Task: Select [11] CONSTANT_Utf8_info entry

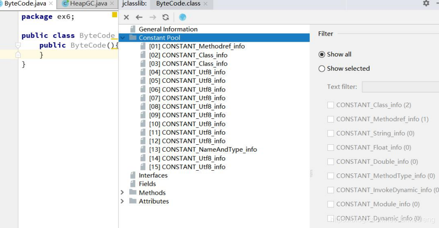Action: 187,132
